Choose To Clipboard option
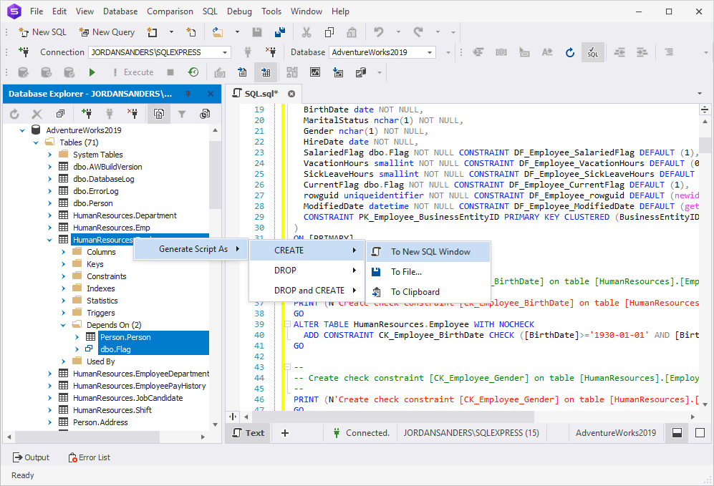The width and height of the screenshot is (714, 486). tap(428, 292)
